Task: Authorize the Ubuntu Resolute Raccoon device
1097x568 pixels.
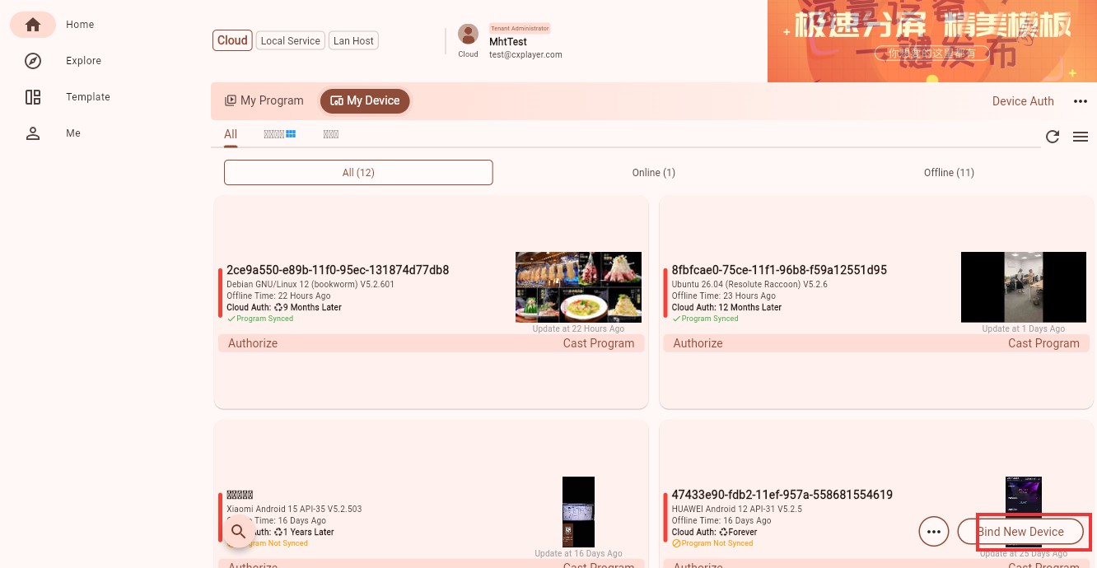Action: [698, 343]
